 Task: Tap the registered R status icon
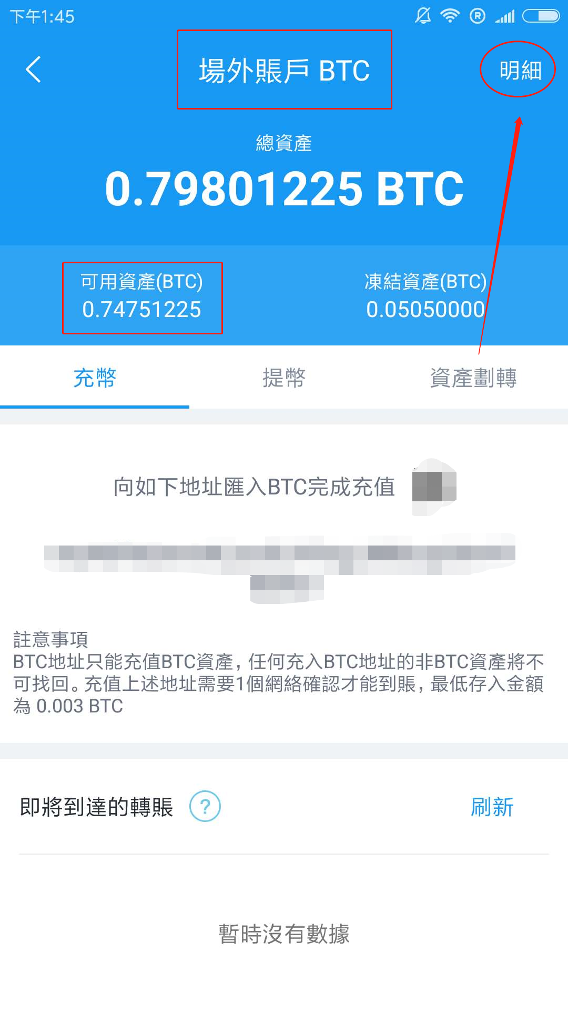click(478, 16)
